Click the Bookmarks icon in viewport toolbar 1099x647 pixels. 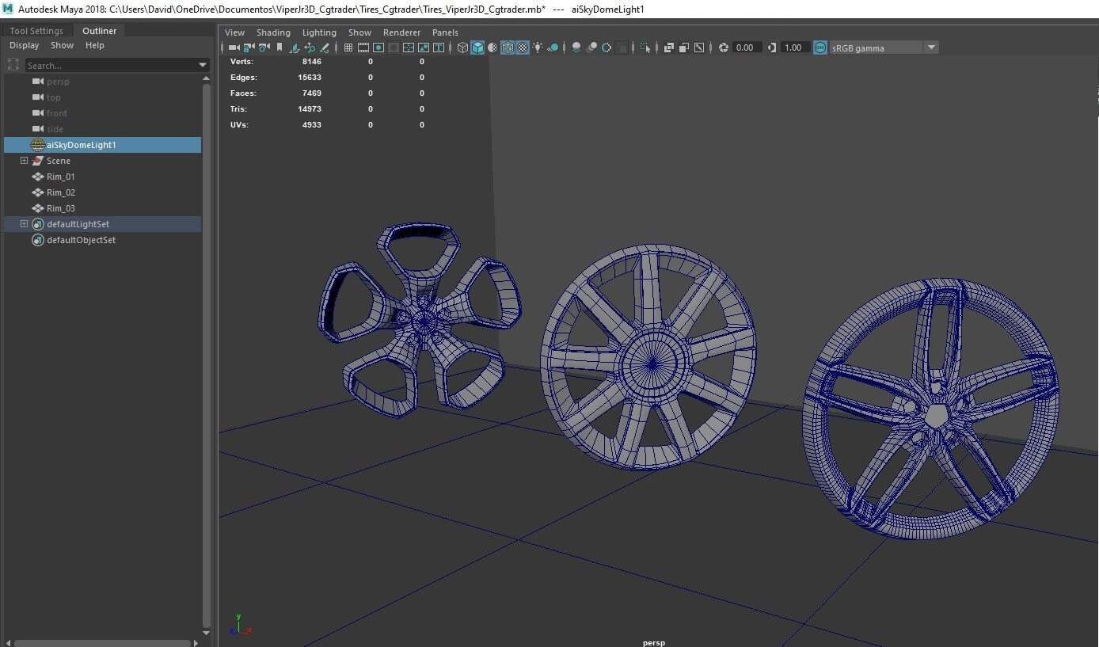(279, 48)
